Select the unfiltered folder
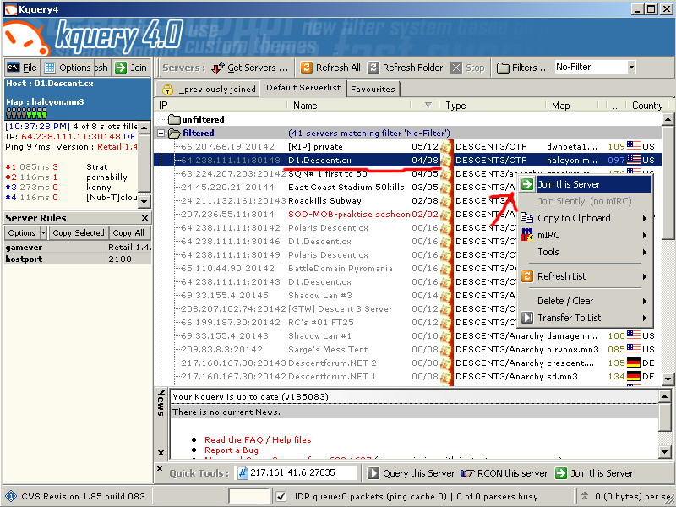This screenshot has height=507, width=676. click(x=197, y=119)
